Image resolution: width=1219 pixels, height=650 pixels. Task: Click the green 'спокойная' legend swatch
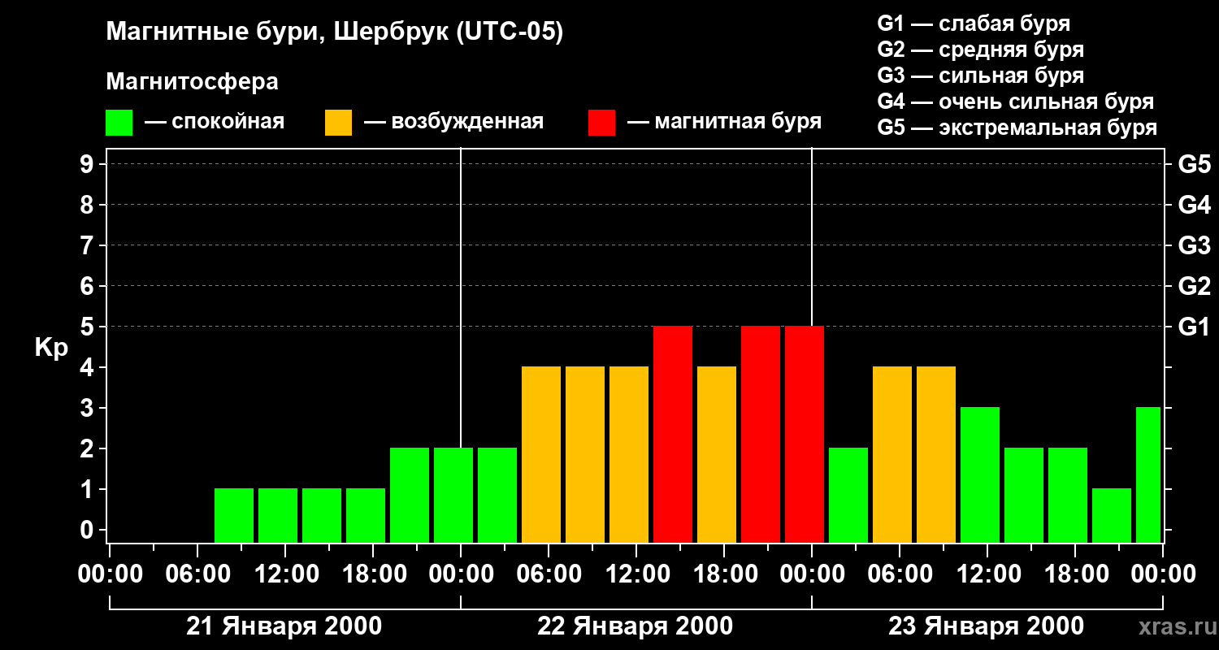pyautogui.click(x=119, y=123)
